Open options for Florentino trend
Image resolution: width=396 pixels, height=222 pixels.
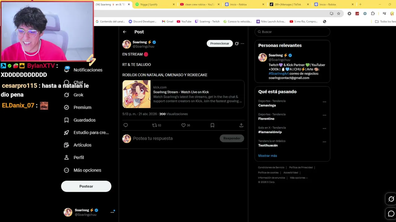[x=324, y=115]
